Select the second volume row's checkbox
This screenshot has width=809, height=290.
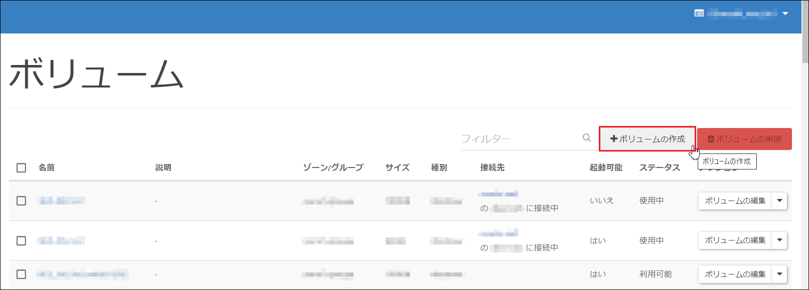pos(21,240)
